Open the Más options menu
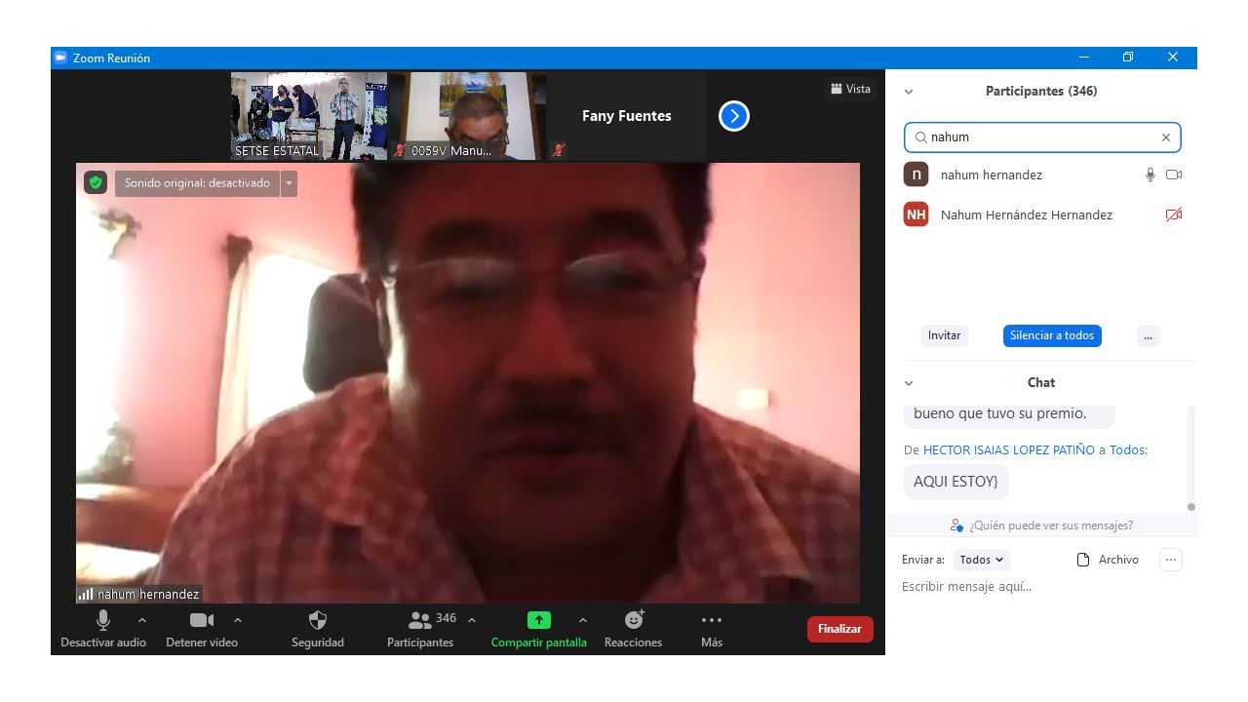1248x702 pixels. 712,629
